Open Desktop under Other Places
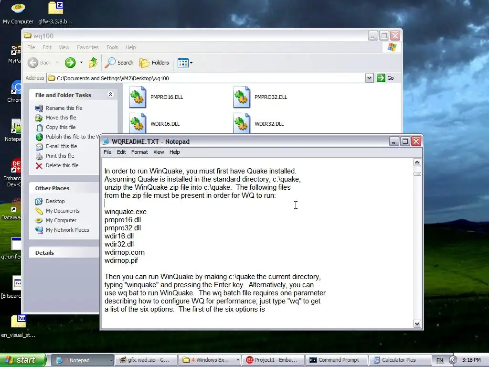Screen dimensions: 489x367 (x=55, y=201)
